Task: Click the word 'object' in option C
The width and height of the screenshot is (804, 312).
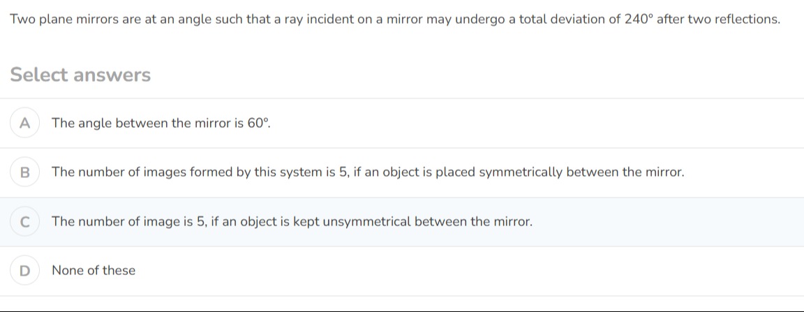Action: click(x=259, y=222)
